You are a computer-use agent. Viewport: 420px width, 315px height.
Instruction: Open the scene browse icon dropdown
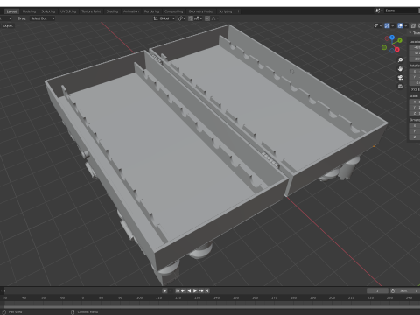coord(379,10)
